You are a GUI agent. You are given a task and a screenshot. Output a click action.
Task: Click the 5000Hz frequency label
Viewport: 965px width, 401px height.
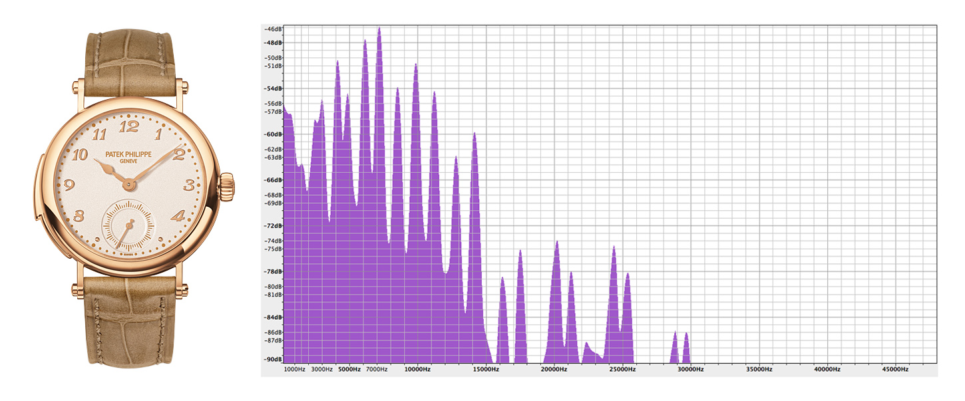pyautogui.click(x=349, y=369)
